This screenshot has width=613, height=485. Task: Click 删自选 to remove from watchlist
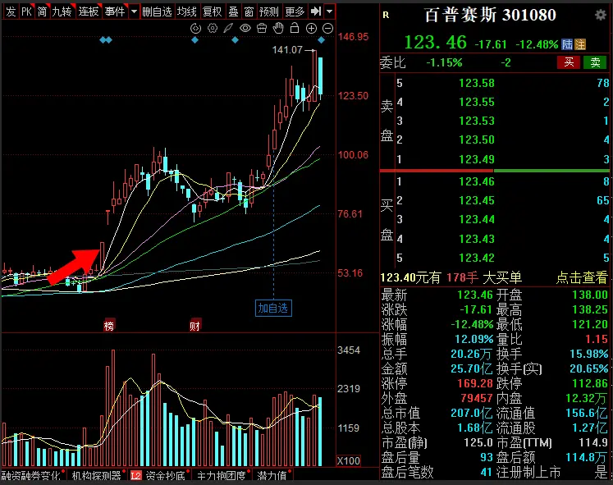point(158,11)
